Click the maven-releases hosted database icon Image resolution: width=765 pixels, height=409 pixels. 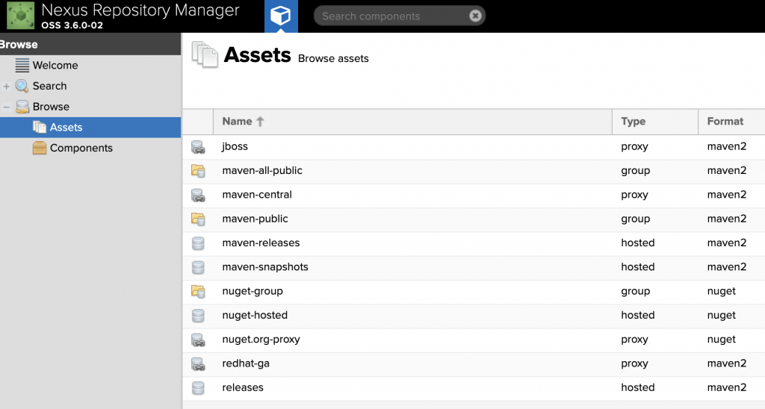point(198,243)
